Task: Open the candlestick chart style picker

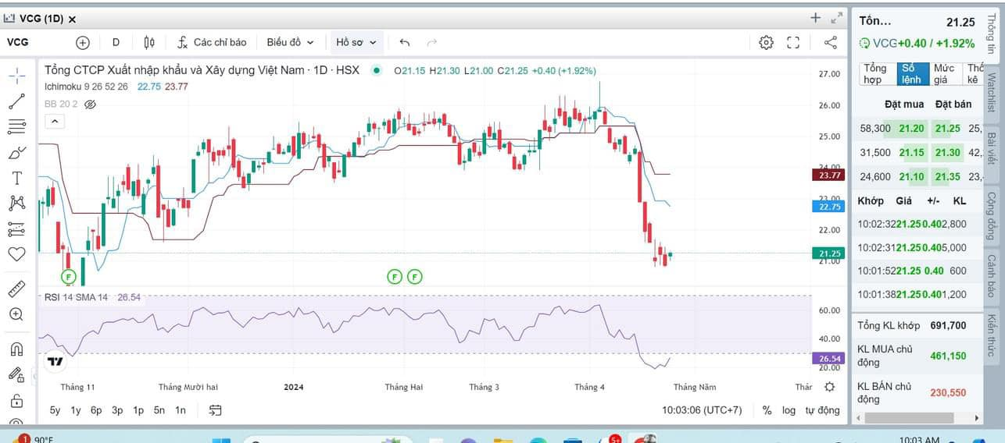Action: (x=149, y=42)
